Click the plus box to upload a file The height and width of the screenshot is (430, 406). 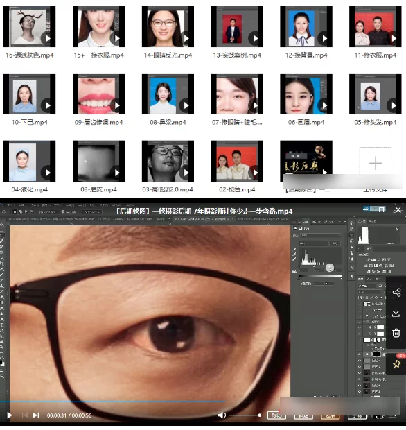click(376, 163)
